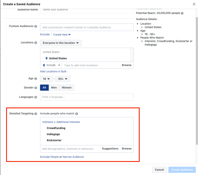198x175 pixels.
Task: Open the minimum age 18 dropdown
Action: click(47, 79)
